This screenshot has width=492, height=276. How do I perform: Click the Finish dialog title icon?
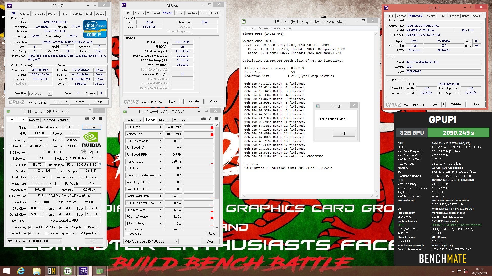[x=317, y=106]
